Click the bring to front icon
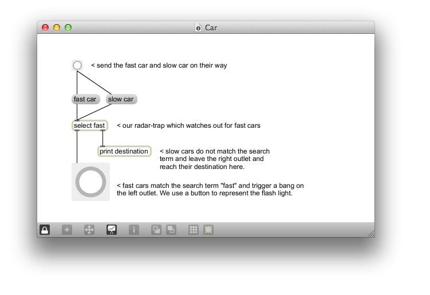Viewport: 430px width, 295px height. tap(156, 230)
